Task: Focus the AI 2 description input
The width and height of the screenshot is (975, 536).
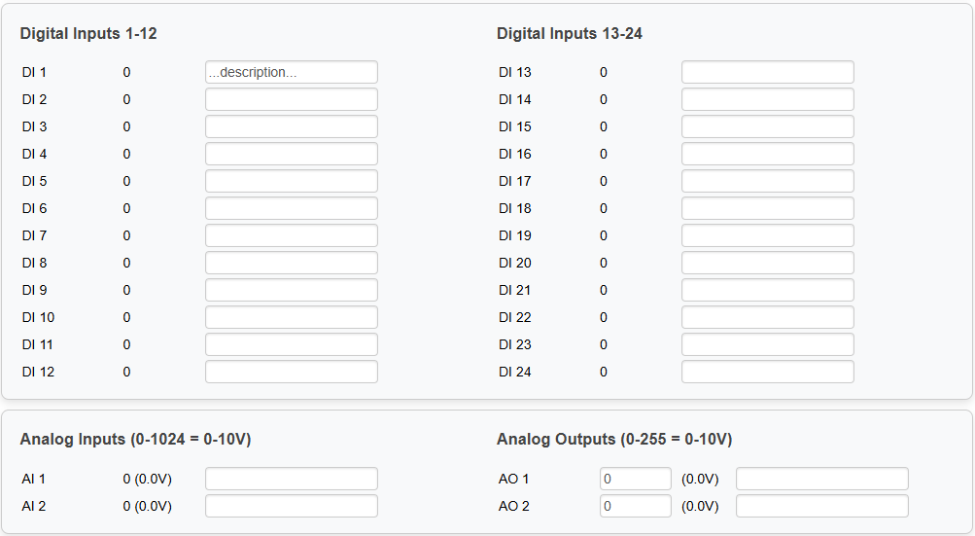Action: tap(291, 506)
